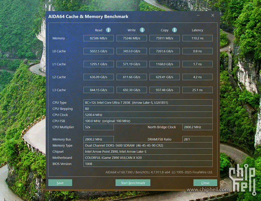This screenshot has width=261, height=201.
Task: Click L2 Cache read 636.09 GB/s
Action: tap(99, 77)
